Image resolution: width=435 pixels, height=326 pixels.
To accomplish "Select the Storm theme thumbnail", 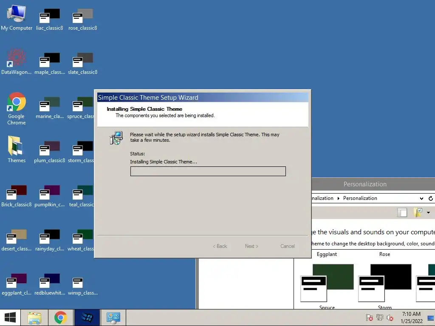I will coord(385,286).
